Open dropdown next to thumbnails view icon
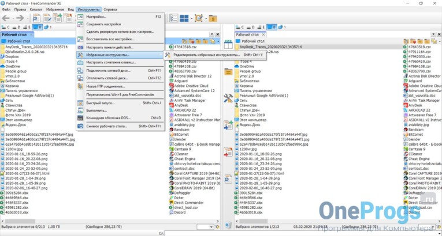Screen dimensions: 442x236 [191, 19]
